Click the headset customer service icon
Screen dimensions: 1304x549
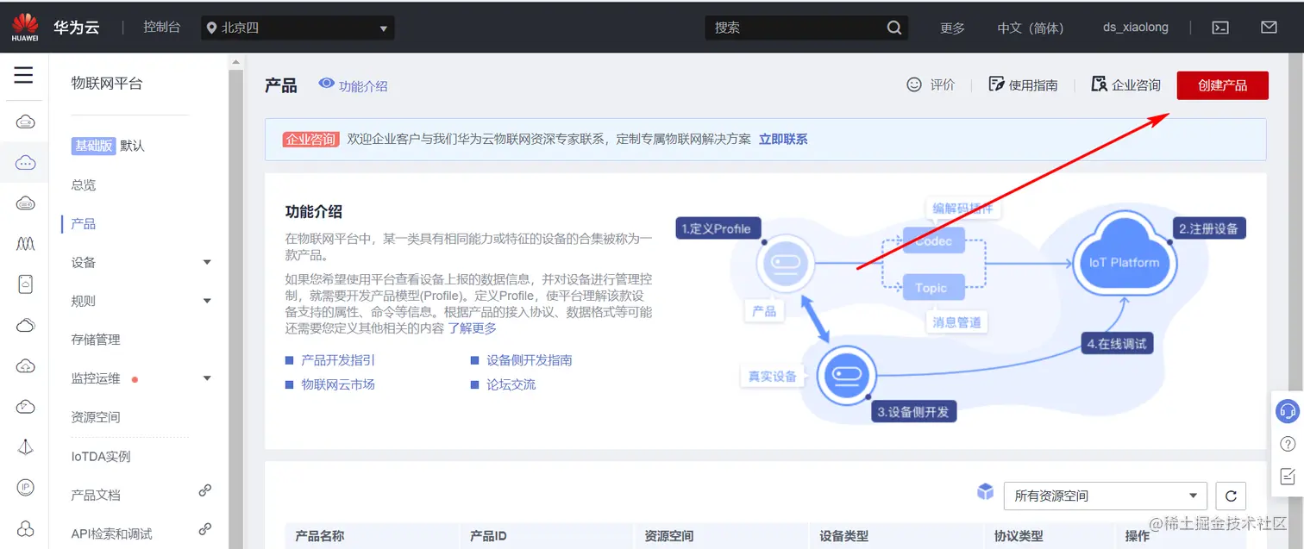[1287, 411]
